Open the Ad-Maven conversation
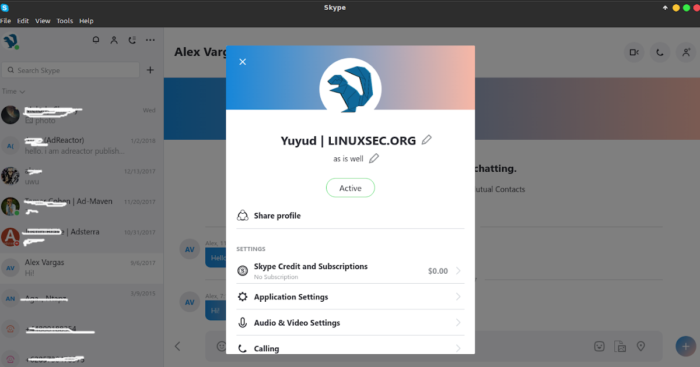This screenshot has width=700, height=367. pos(82,207)
